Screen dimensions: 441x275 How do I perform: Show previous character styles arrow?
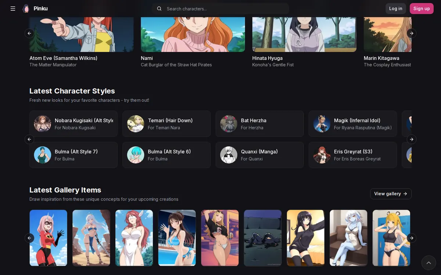pos(29,139)
